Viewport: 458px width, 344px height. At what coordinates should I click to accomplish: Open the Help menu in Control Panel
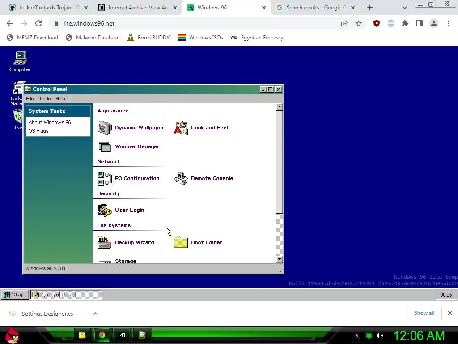[x=60, y=99]
